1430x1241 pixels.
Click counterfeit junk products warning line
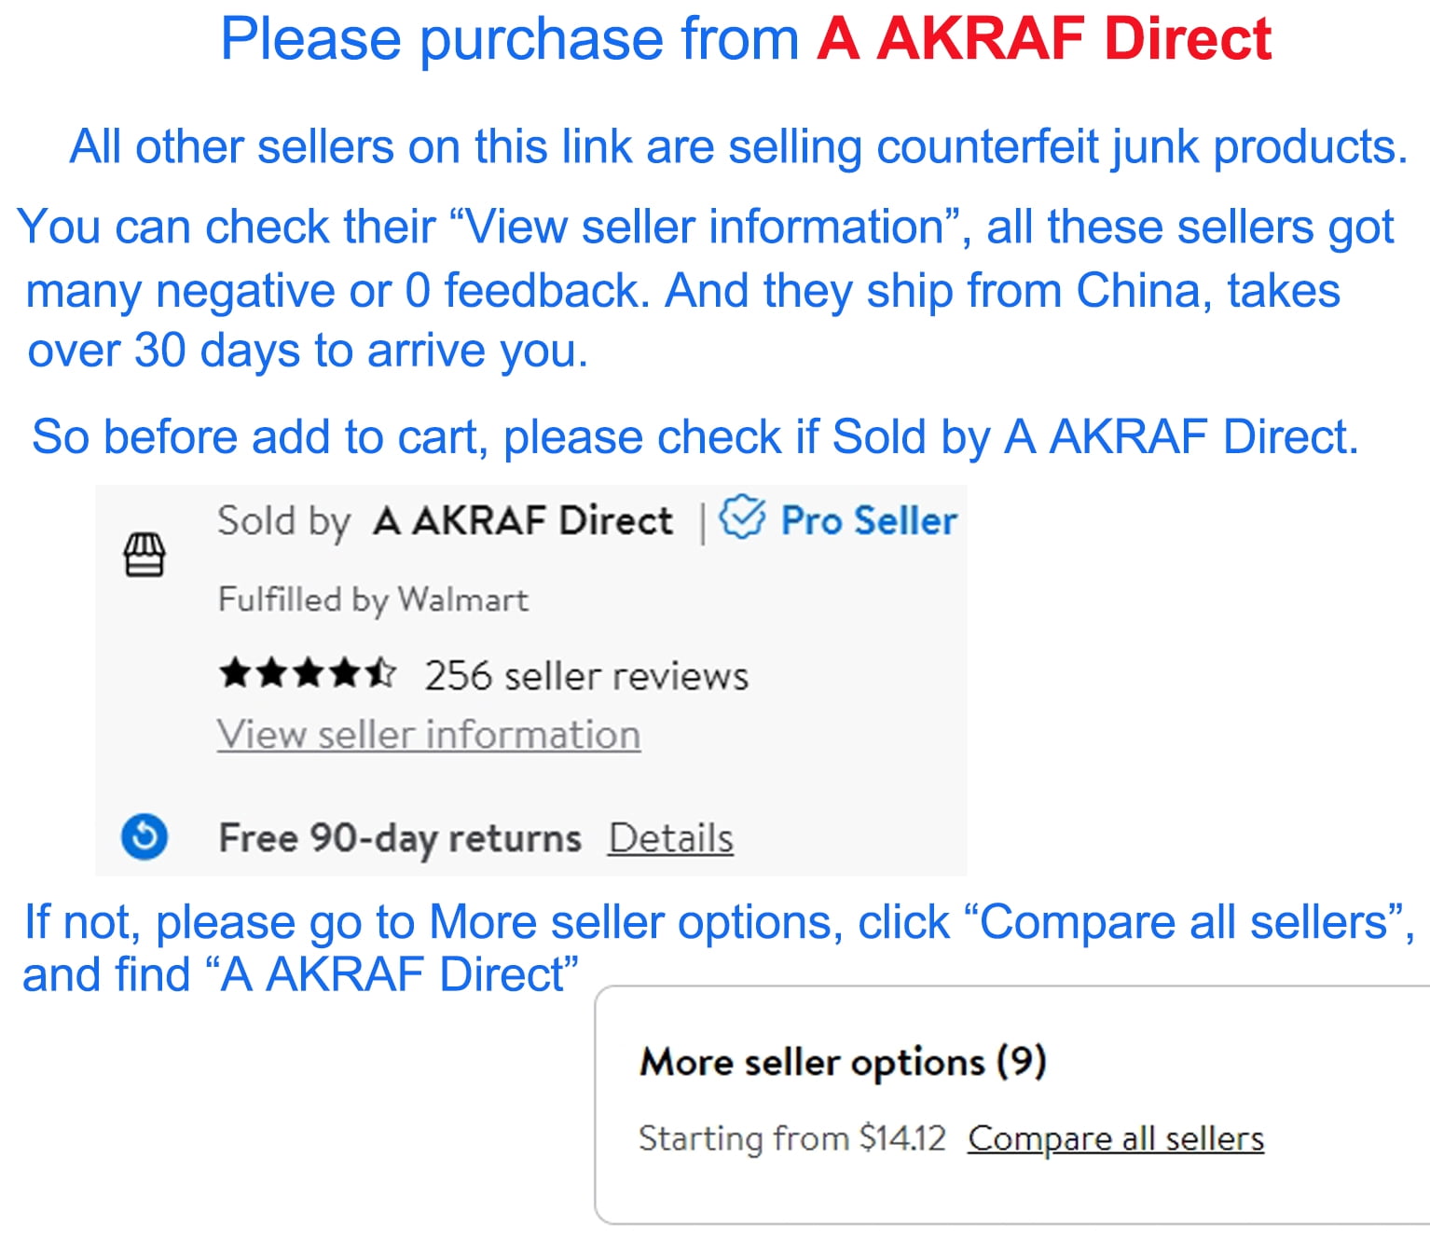pyautogui.click(x=738, y=147)
